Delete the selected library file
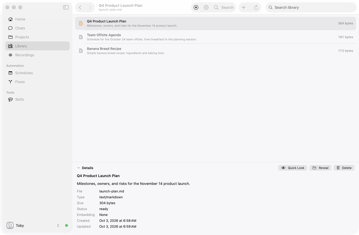The width and height of the screenshot is (359, 235). tap(344, 168)
